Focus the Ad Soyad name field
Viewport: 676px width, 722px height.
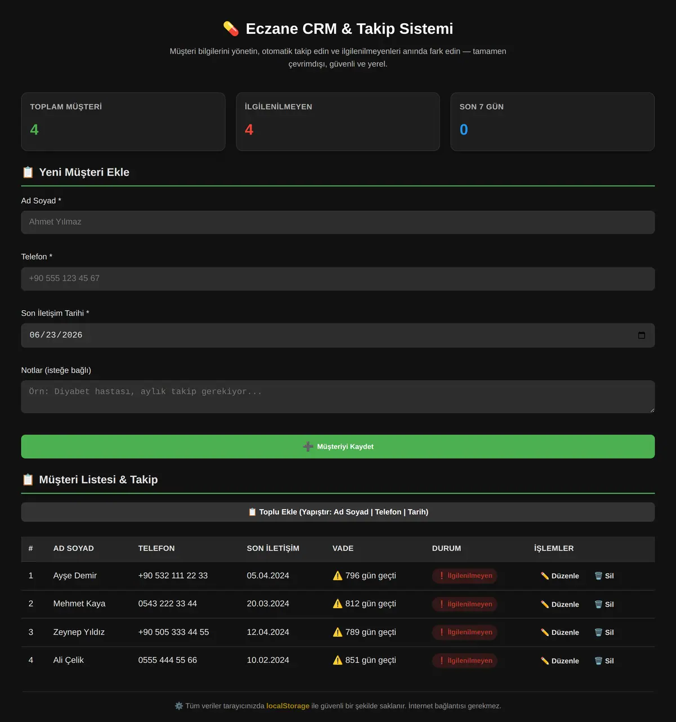click(338, 222)
